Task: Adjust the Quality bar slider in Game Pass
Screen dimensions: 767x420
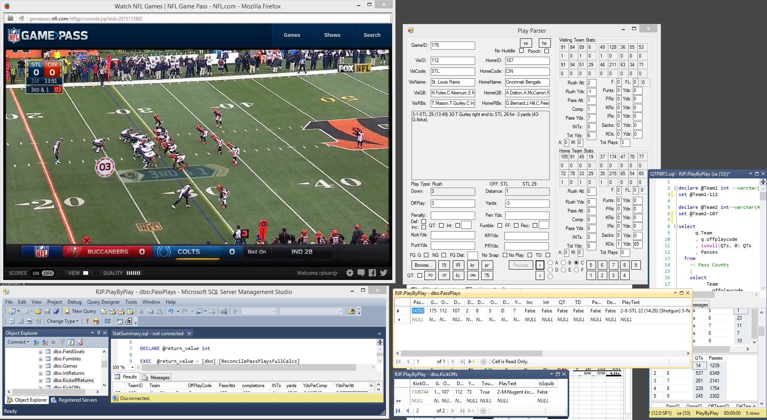Action: coord(133,273)
